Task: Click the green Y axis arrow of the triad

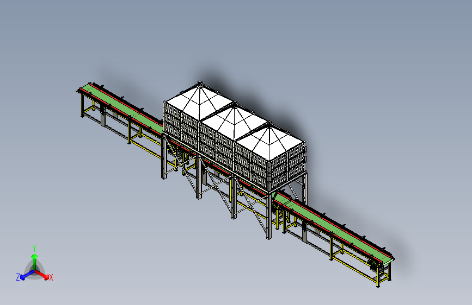Action: pos(35,261)
